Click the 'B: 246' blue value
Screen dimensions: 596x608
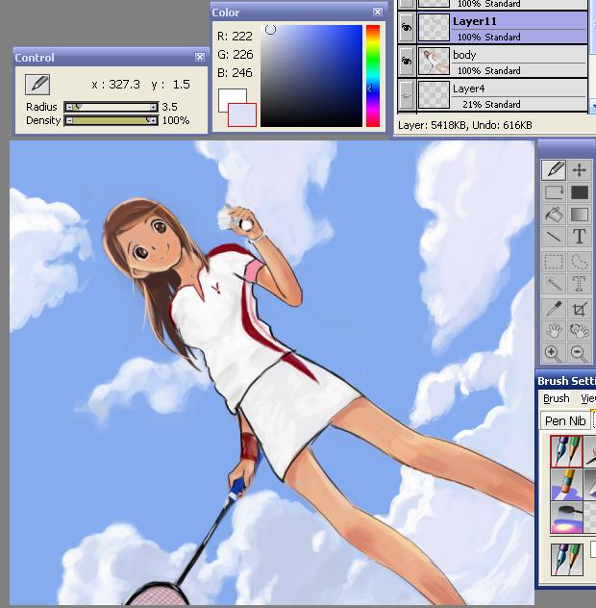click(x=235, y=73)
